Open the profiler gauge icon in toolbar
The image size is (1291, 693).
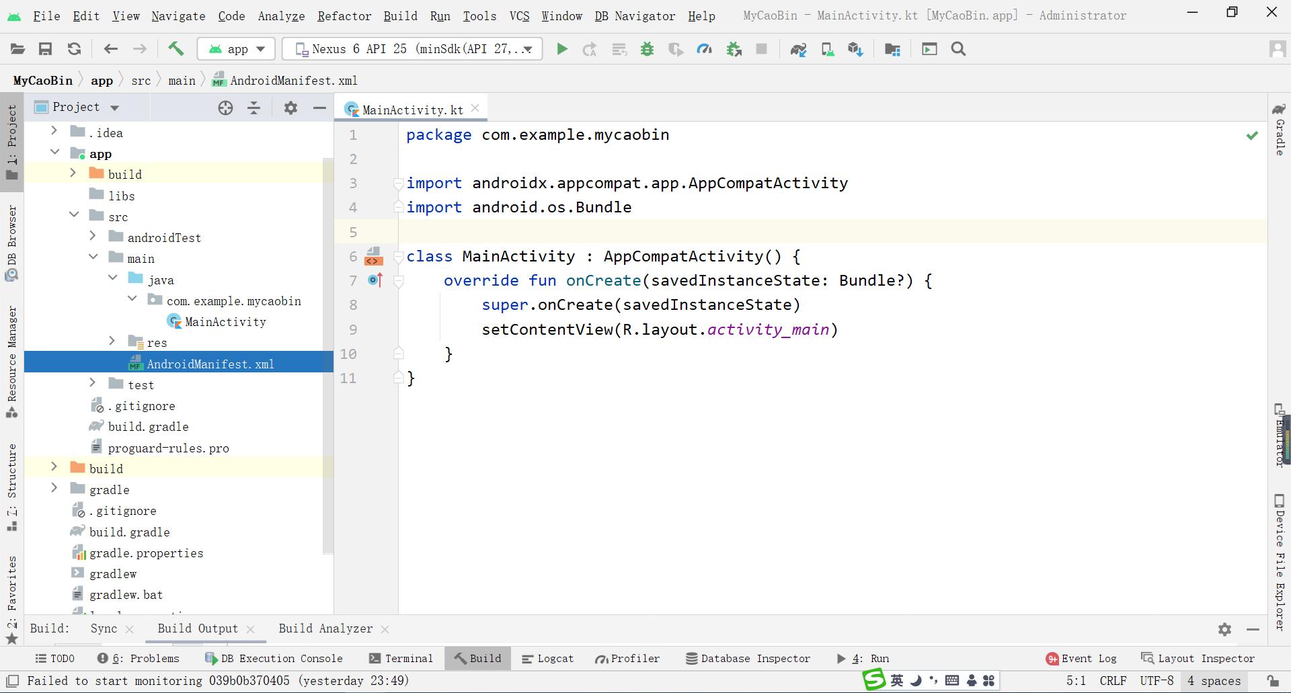click(704, 49)
